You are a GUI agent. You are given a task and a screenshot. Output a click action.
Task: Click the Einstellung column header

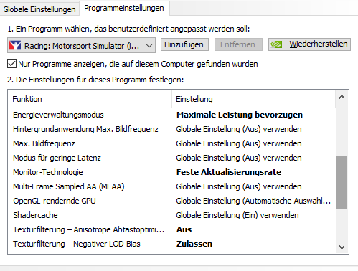pyautogui.click(x=253, y=99)
